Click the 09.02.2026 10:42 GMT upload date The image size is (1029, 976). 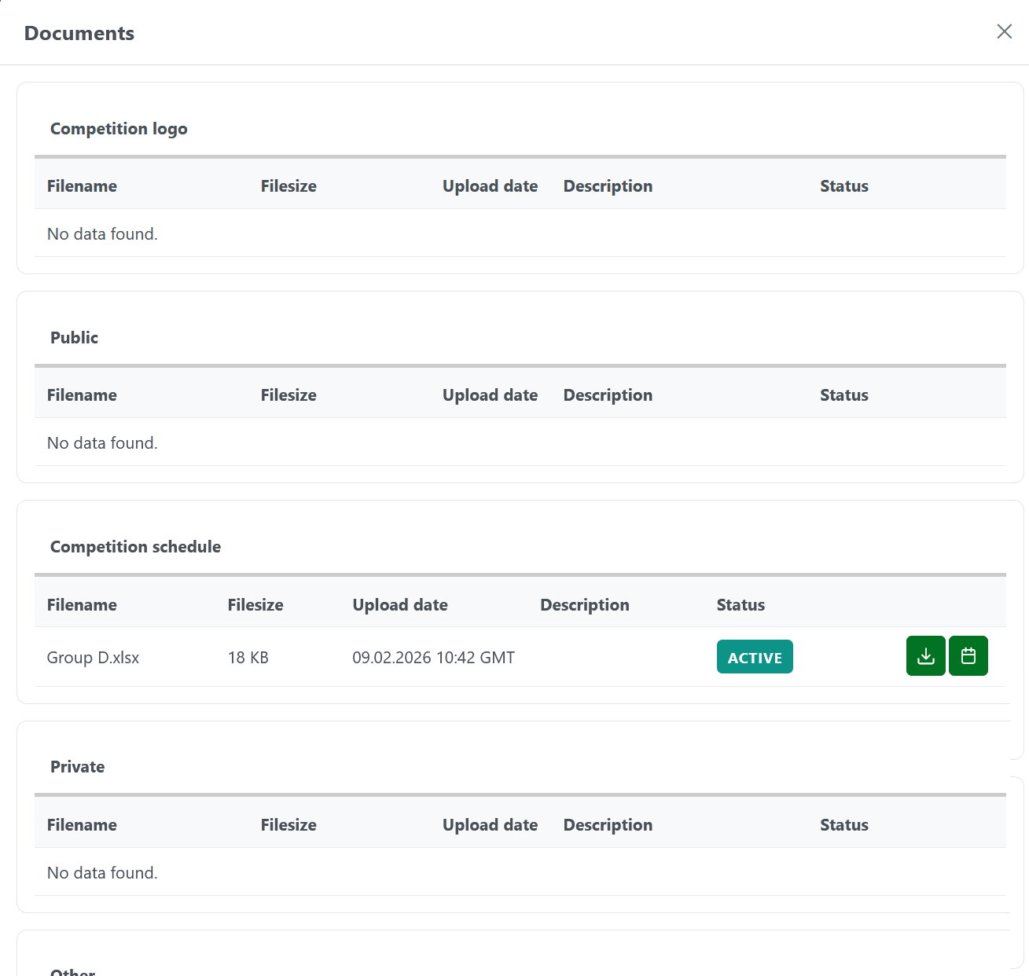[x=433, y=658]
